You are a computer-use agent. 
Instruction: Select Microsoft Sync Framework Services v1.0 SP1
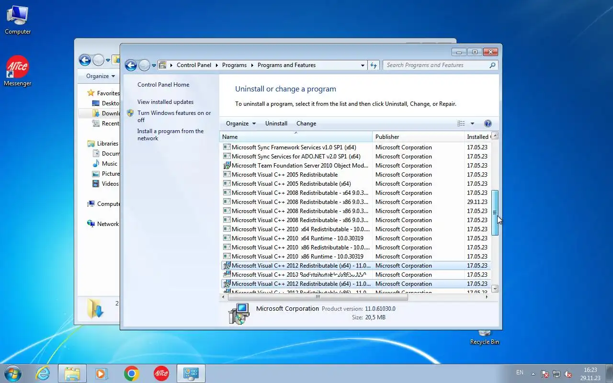tap(355, 147)
